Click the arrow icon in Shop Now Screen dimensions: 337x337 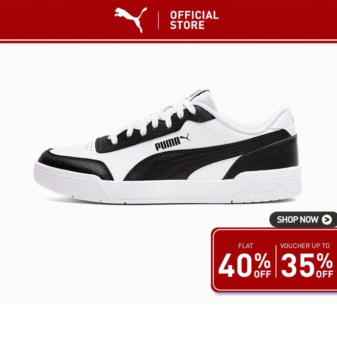[x=327, y=219]
